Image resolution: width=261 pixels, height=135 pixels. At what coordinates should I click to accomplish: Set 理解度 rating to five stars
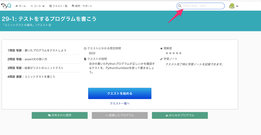coord(180,53)
